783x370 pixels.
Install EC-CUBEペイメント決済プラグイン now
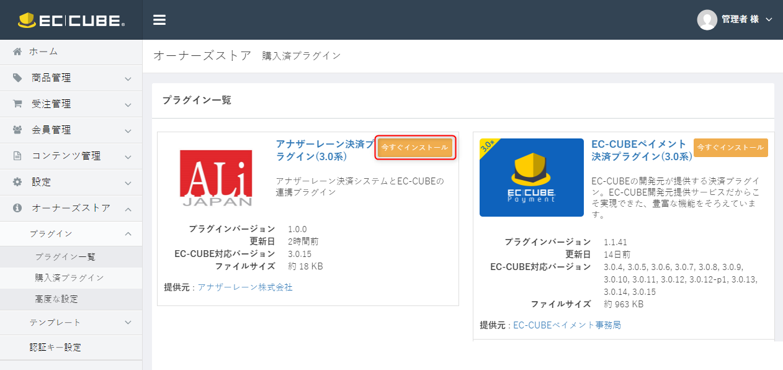(x=731, y=148)
